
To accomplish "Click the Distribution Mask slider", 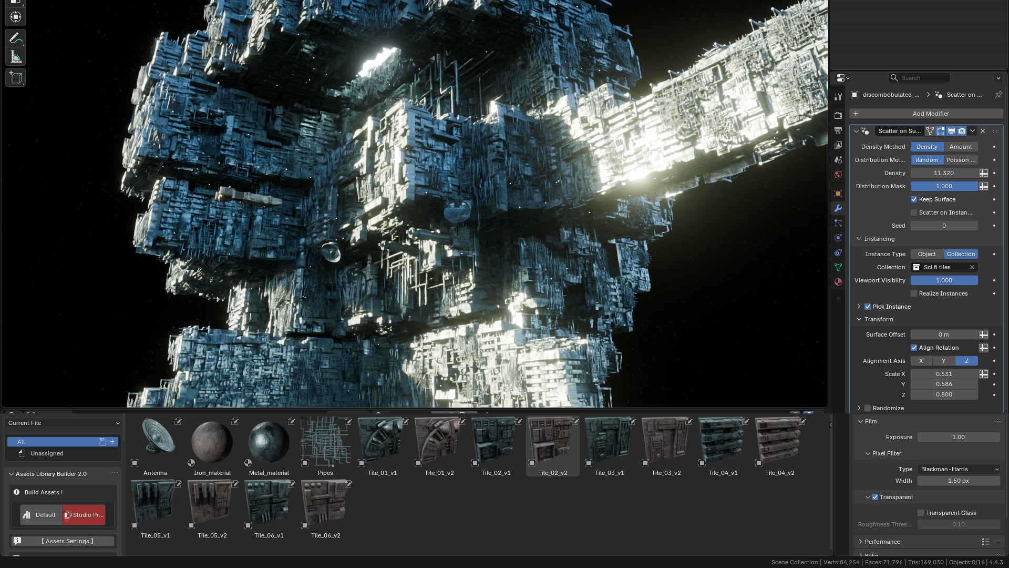I will (x=944, y=186).
